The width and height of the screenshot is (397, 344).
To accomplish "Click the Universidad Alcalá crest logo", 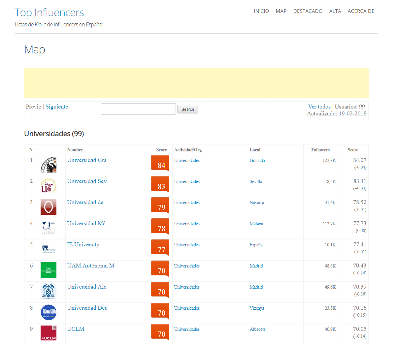I will click(49, 291).
